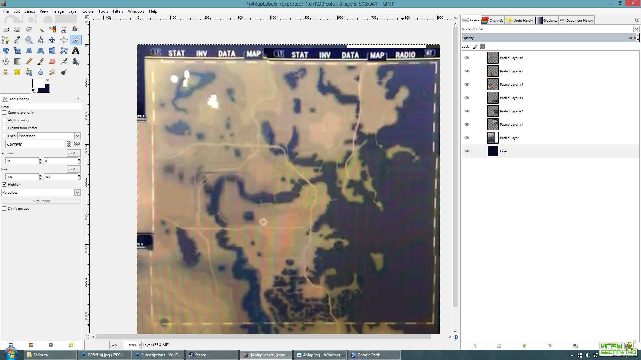Enable Allow growing checkbox
The image size is (641, 360).
pos(4,120)
